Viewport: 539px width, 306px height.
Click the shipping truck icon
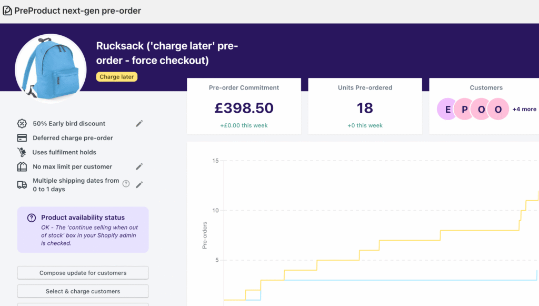pyautogui.click(x=22, y=184)
